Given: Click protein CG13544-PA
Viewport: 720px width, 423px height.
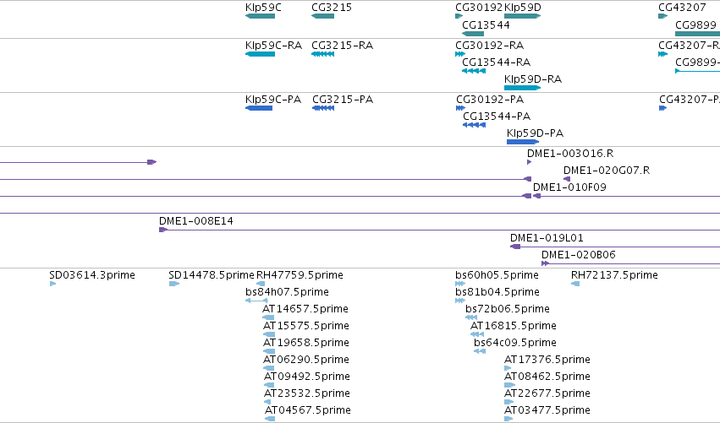Looking at the screenshot, I should coord(475,125).
